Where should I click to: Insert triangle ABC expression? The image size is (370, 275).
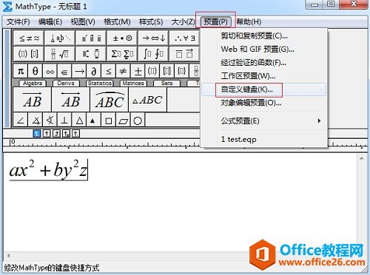147,100
